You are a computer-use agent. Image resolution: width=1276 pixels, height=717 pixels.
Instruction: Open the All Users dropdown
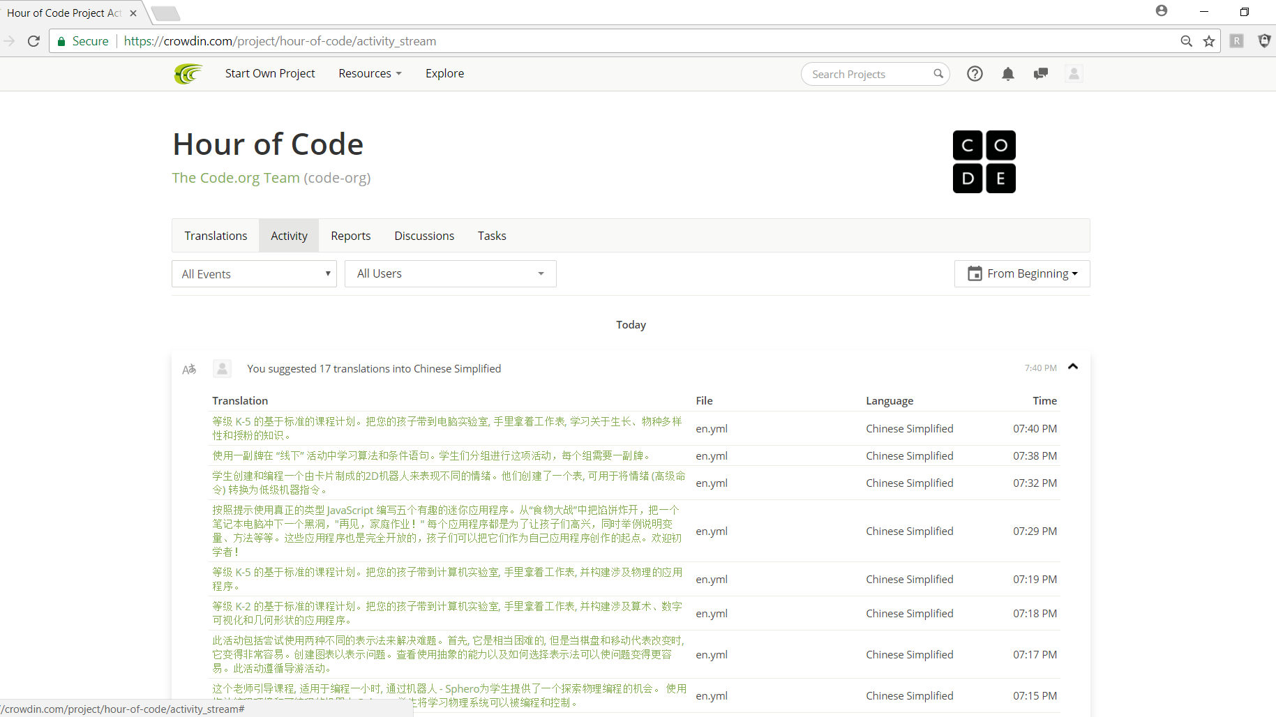tap(450, 273)
